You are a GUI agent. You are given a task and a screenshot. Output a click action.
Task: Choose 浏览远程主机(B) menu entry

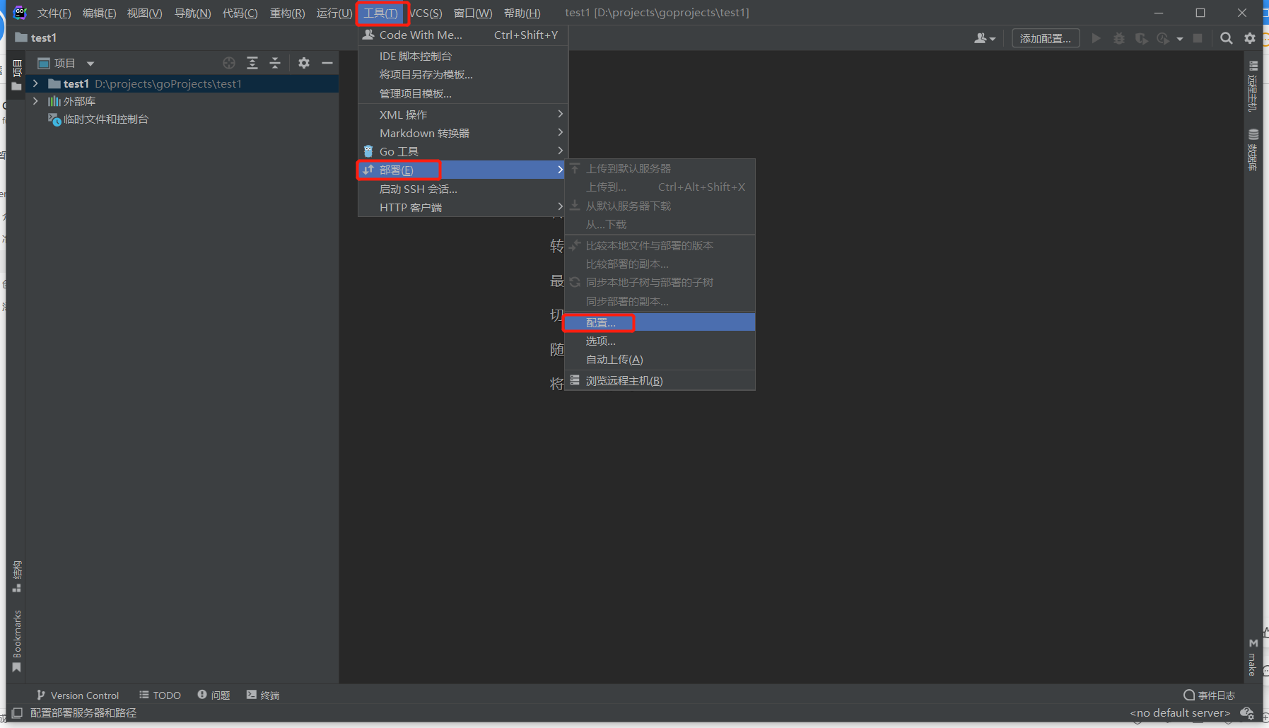[660, 380]
